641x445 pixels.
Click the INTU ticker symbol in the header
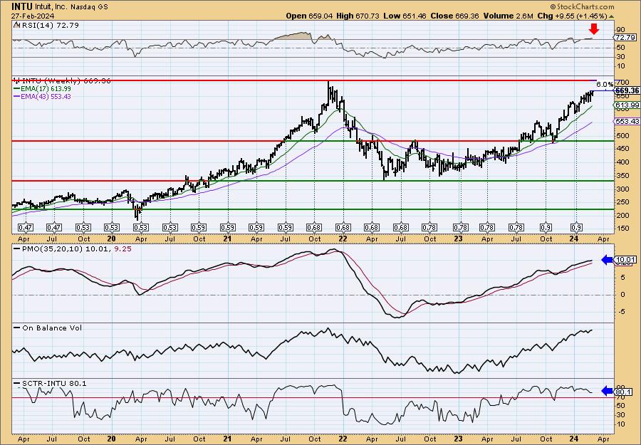coord(21,6)
